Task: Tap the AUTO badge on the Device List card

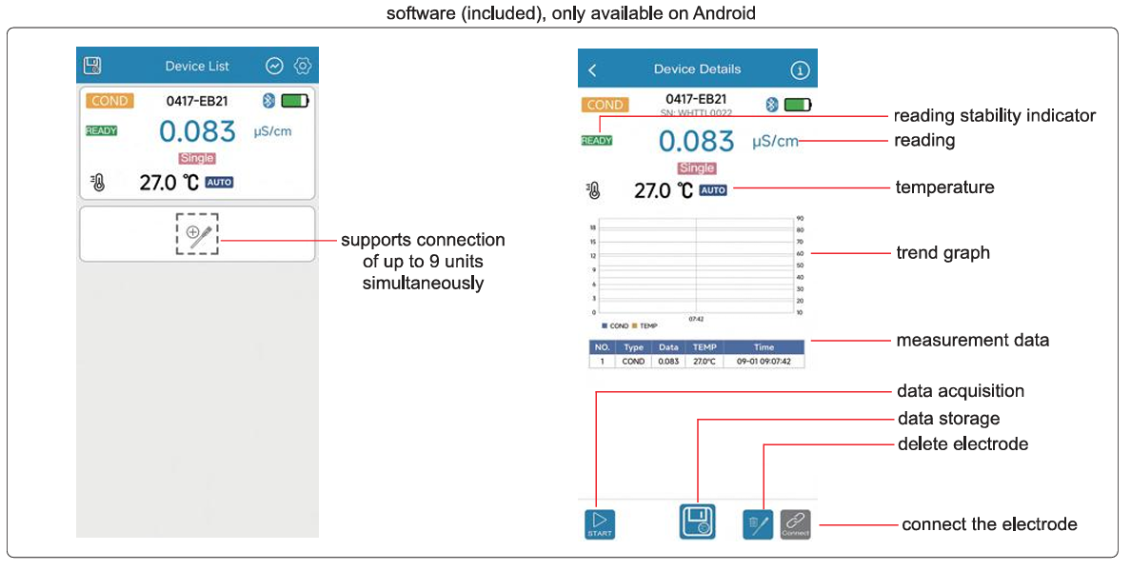Action: (219, 183)
